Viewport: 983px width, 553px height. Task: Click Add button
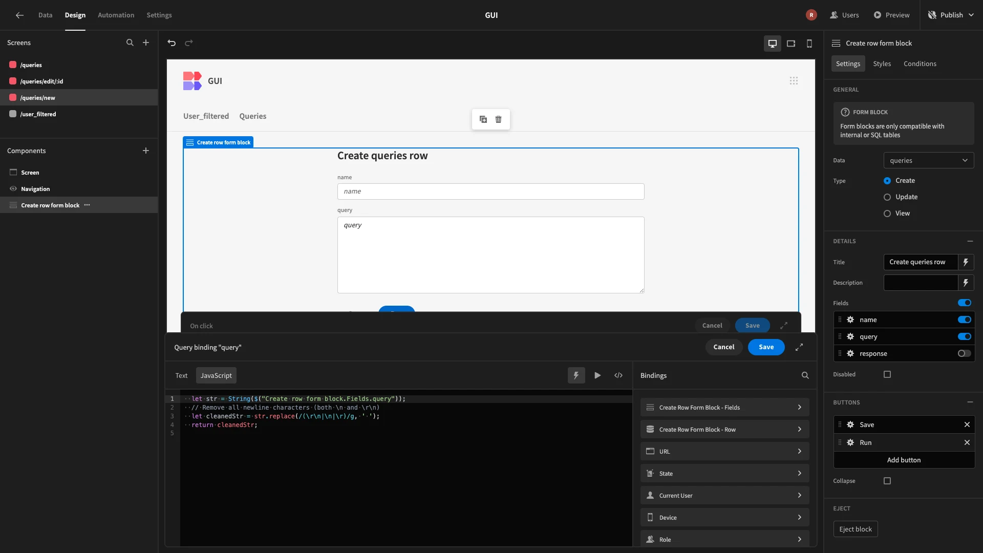pyautogui.click(x=904, y=460)
